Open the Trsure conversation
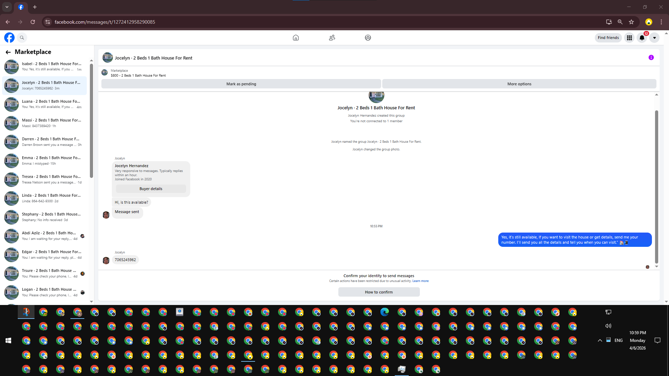The height and width of the screenshot is (376, 669). (x=45, y=273)
